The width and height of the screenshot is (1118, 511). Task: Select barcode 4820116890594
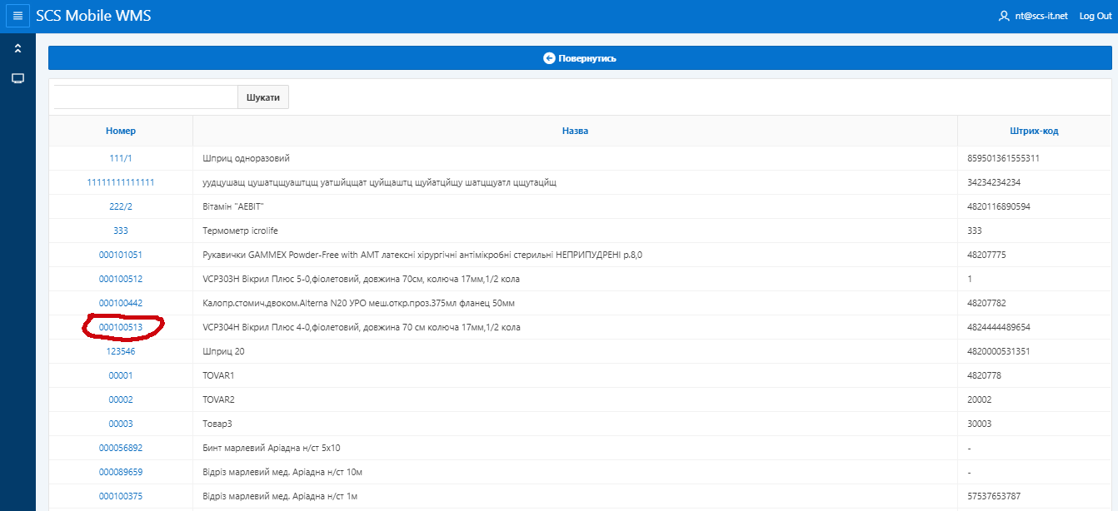999,206
